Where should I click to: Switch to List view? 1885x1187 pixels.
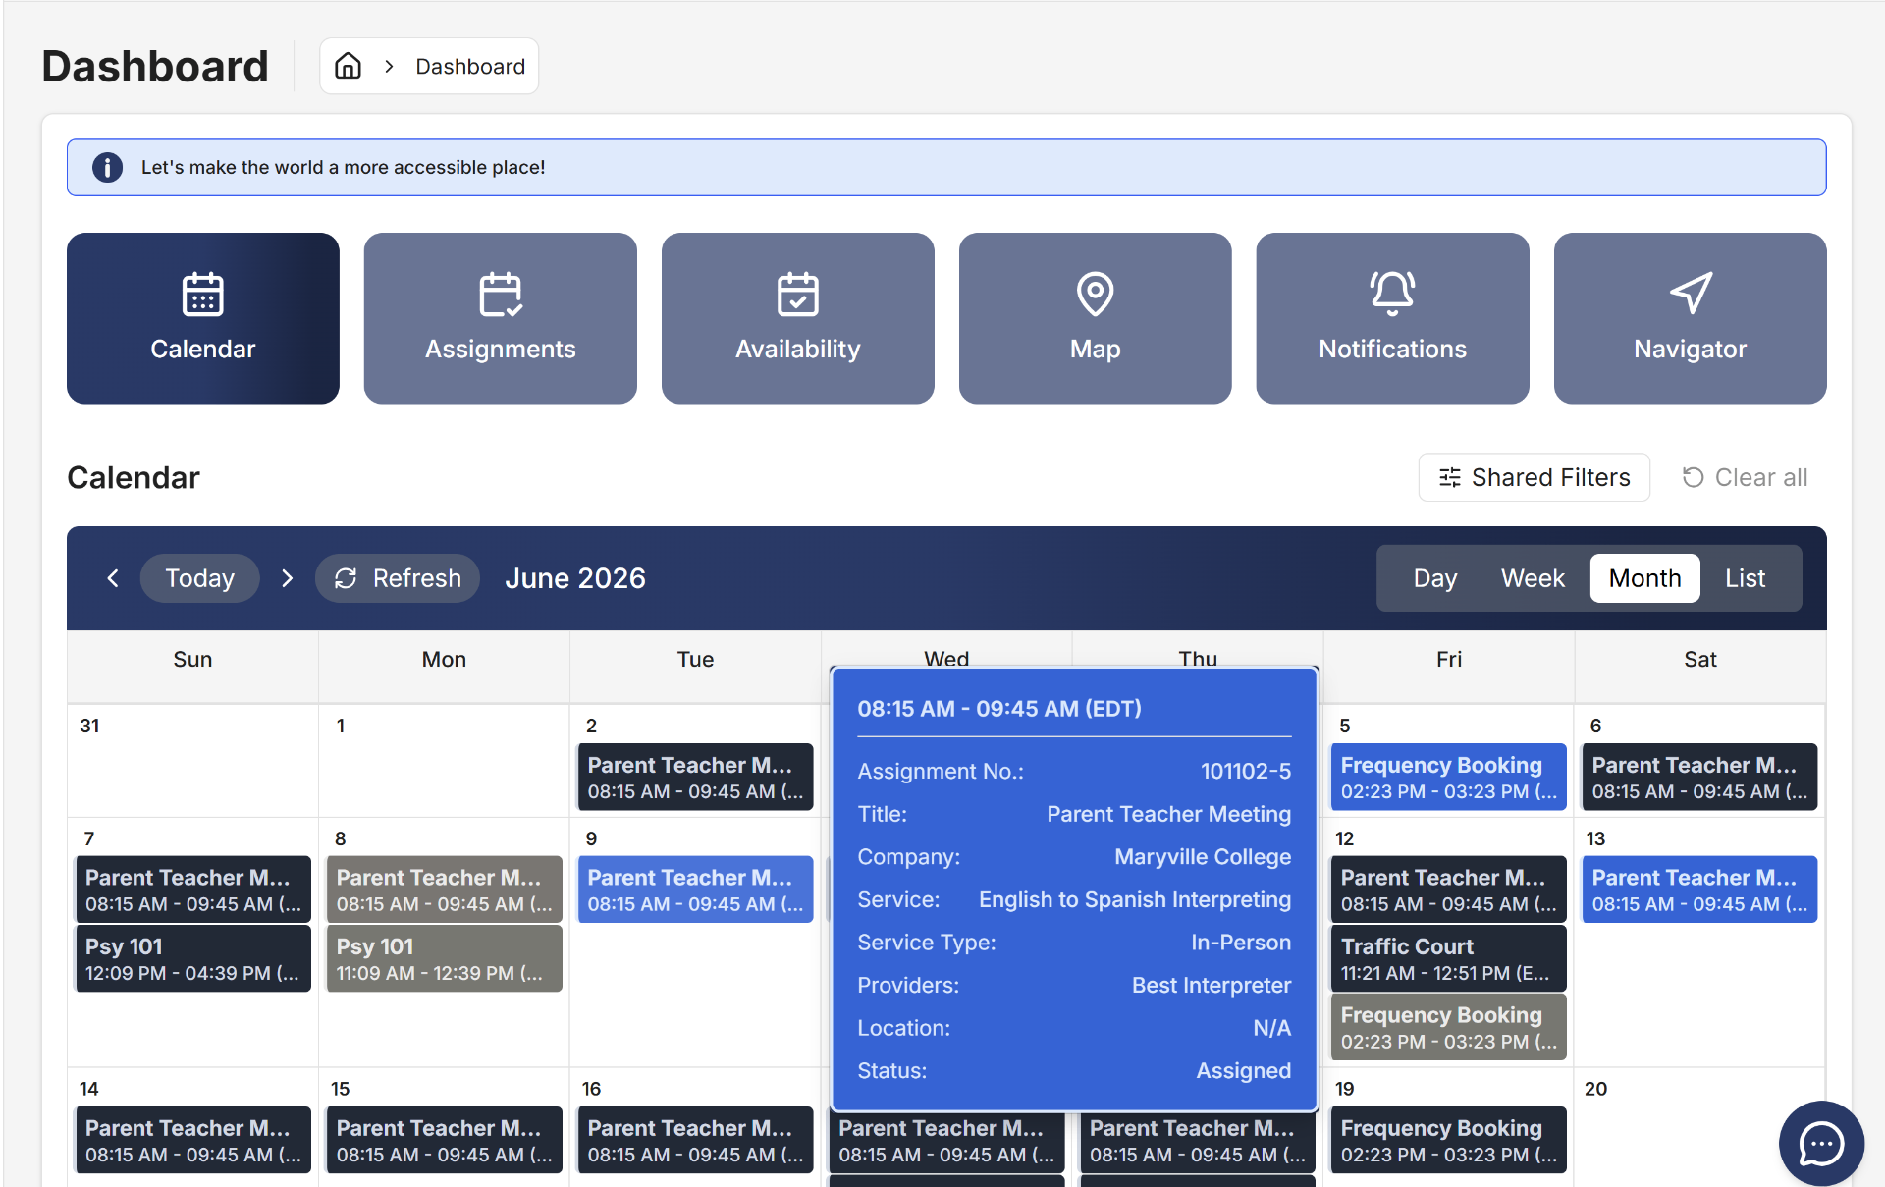[1746, 578]
